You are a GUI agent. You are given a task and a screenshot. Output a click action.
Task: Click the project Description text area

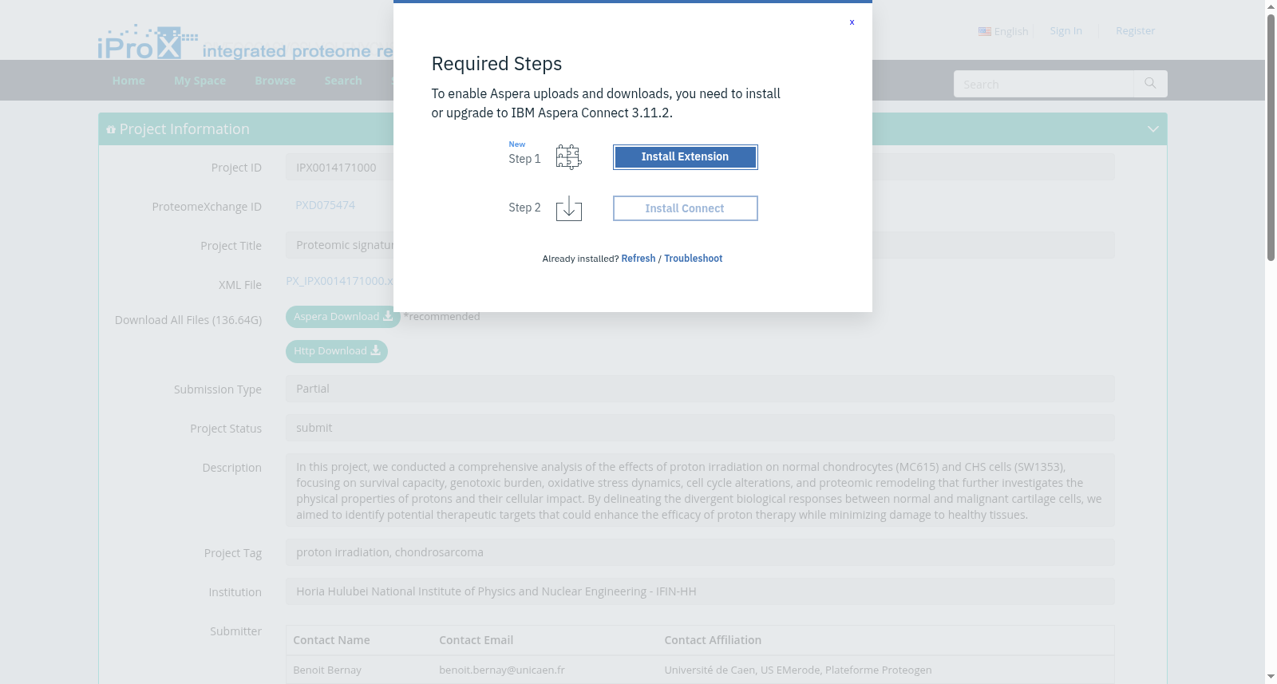click(x=700, y=490)
